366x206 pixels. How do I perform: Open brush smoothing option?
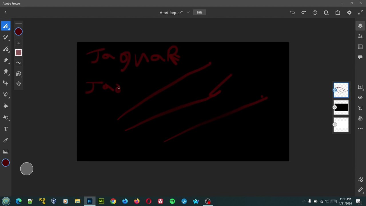[x=19, y=63]
